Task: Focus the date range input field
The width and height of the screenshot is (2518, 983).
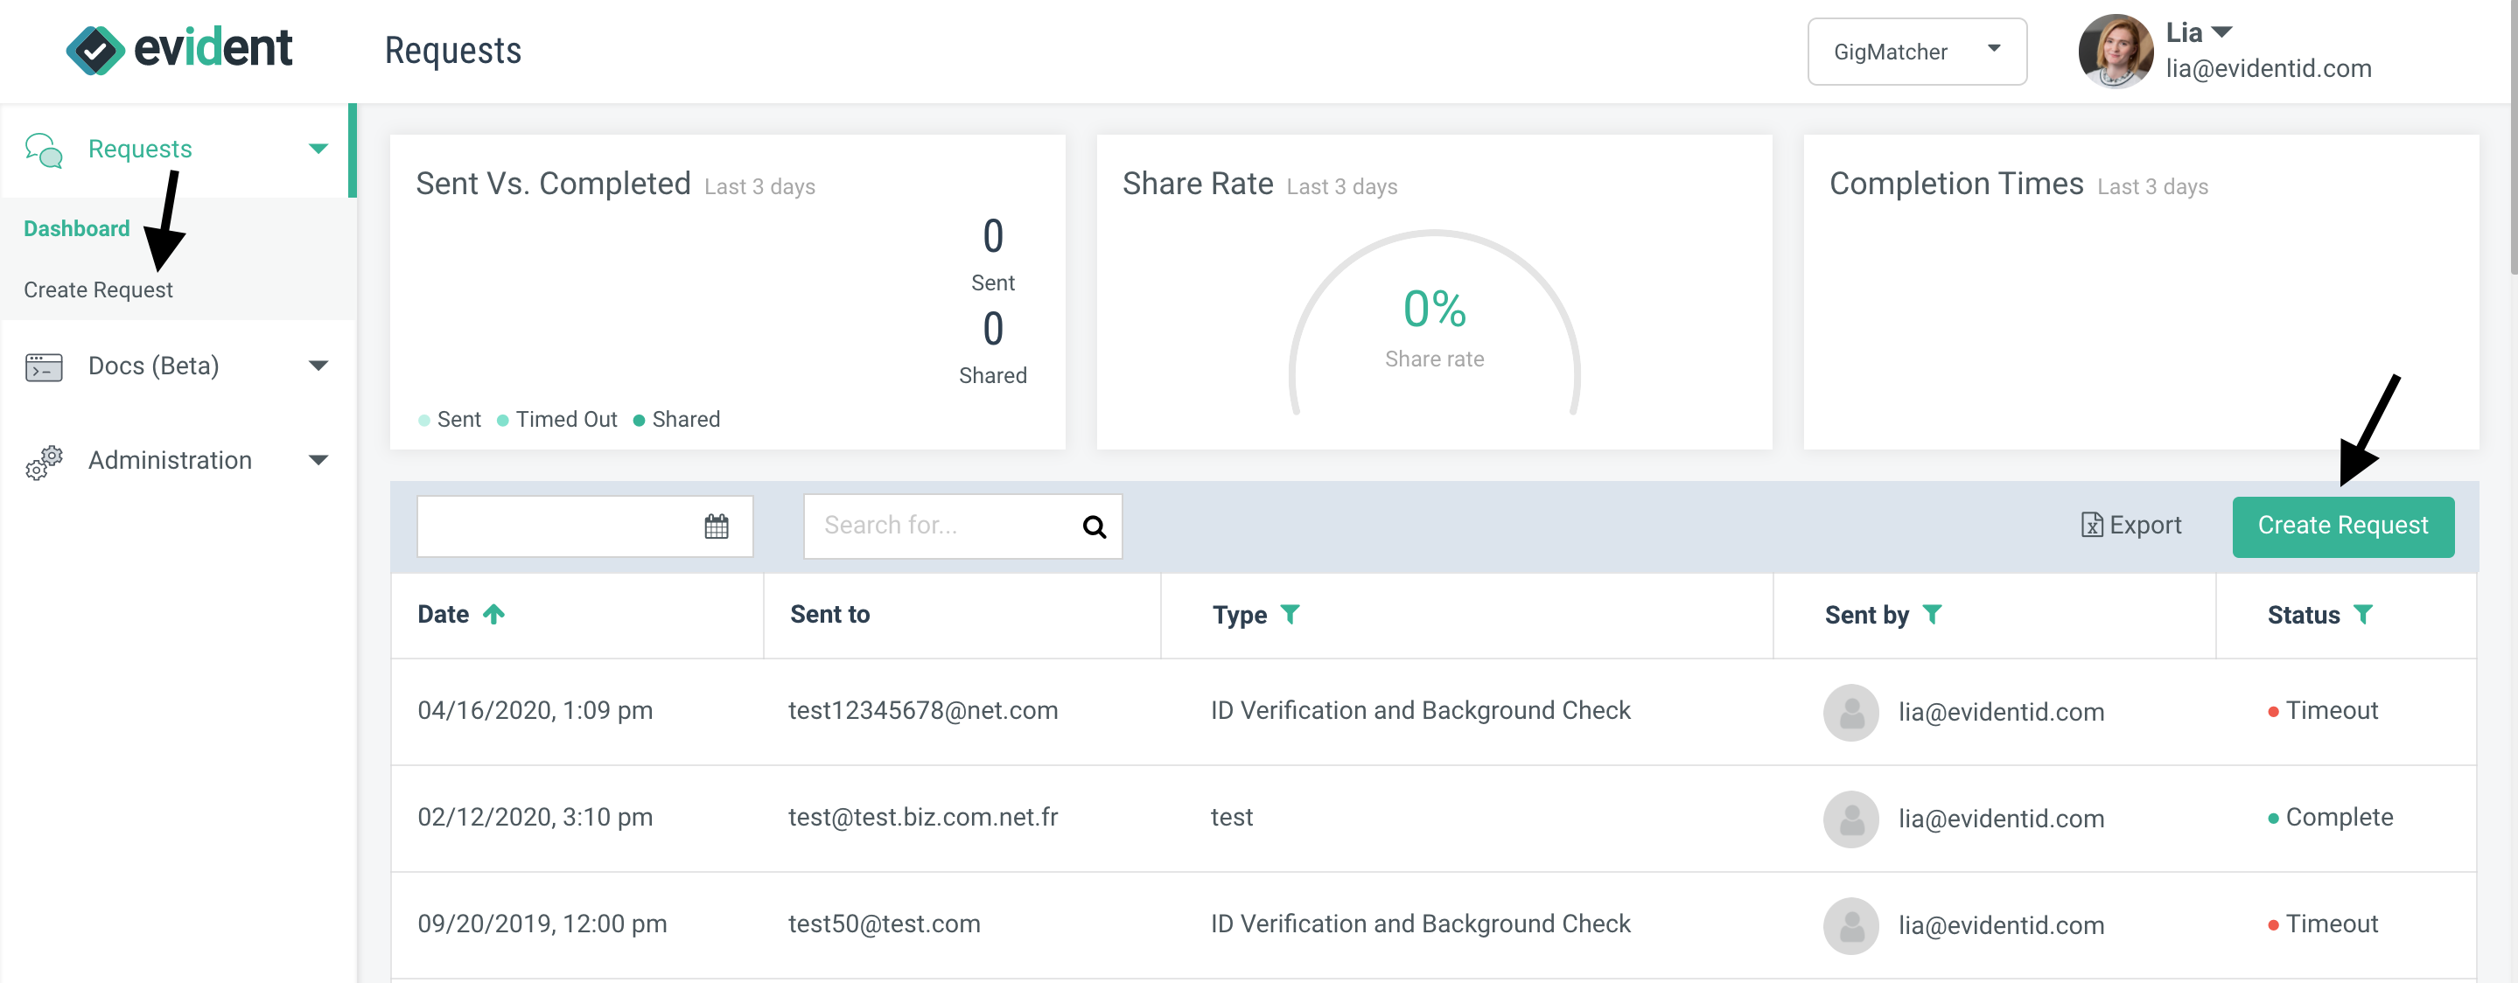Action: (584, 526)
